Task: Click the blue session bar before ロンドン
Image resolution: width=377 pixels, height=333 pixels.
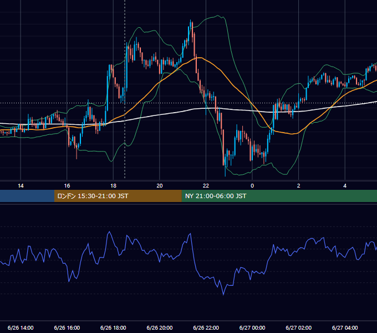Action: coord(27,196)
